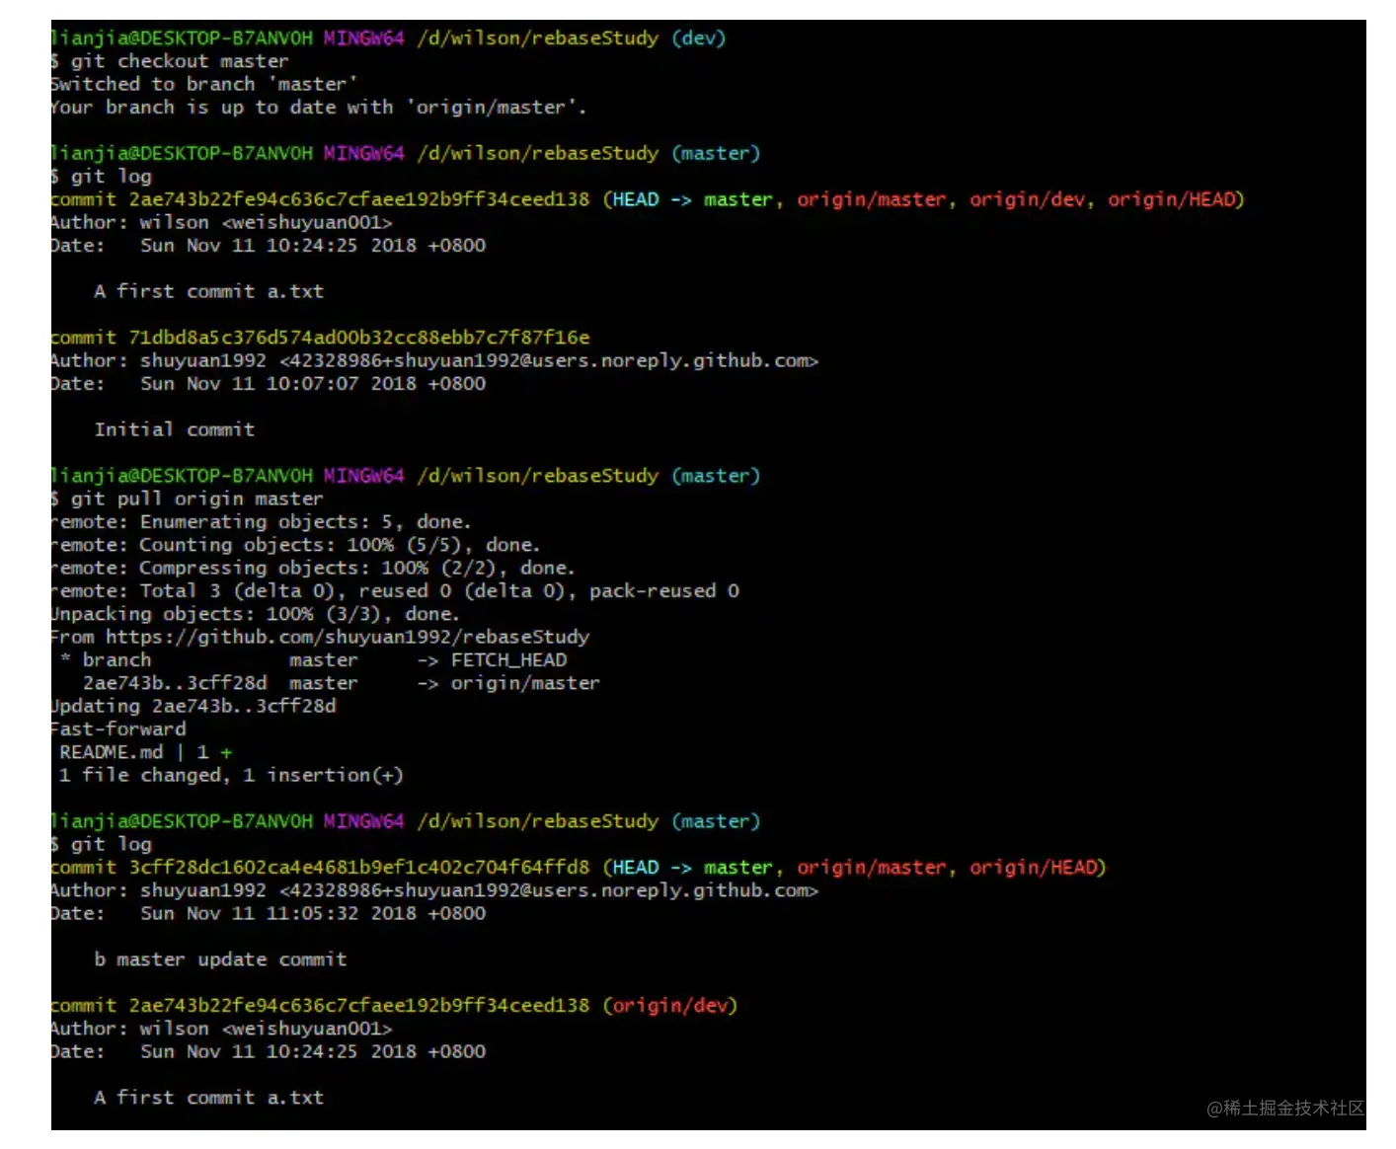The image size is (1396, 1149).
Task: Click '/d/wilson/rebaseStudy' in the (dev) prompt line
Action: point(537,38)
